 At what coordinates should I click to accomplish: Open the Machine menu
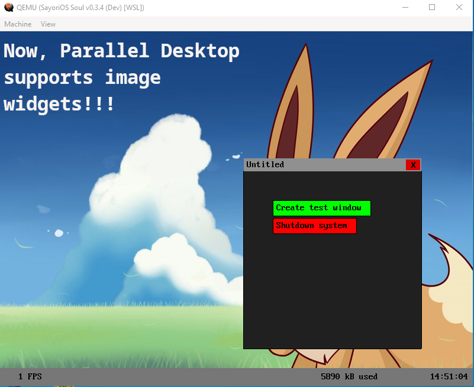tap(18, 24)
